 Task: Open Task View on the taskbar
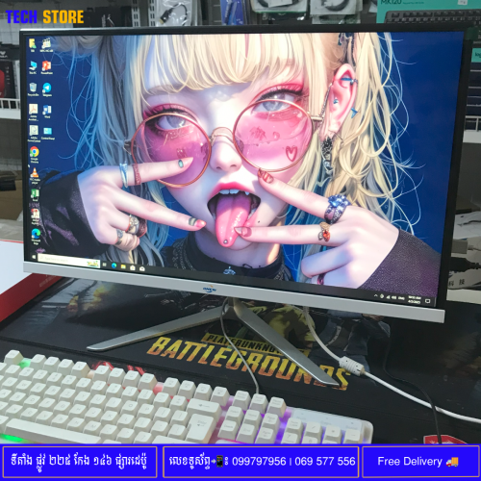(x=105, y=265)
